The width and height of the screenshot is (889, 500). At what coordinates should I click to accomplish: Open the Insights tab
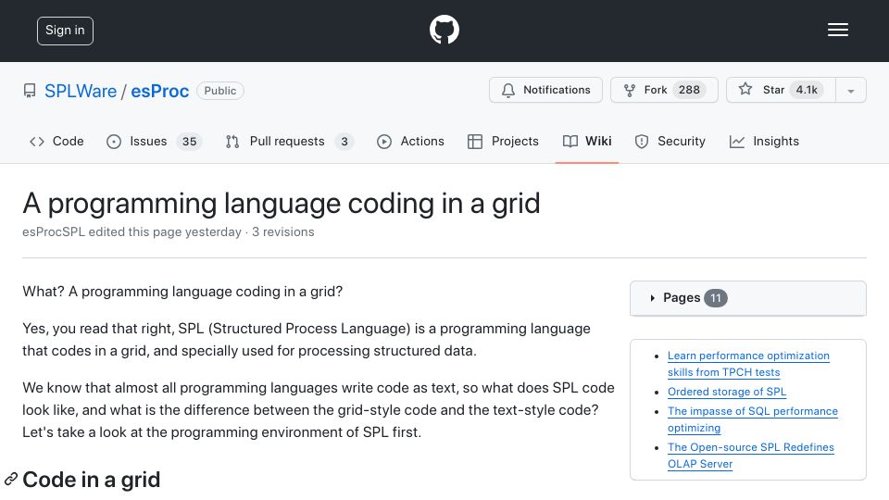(764, 142)
